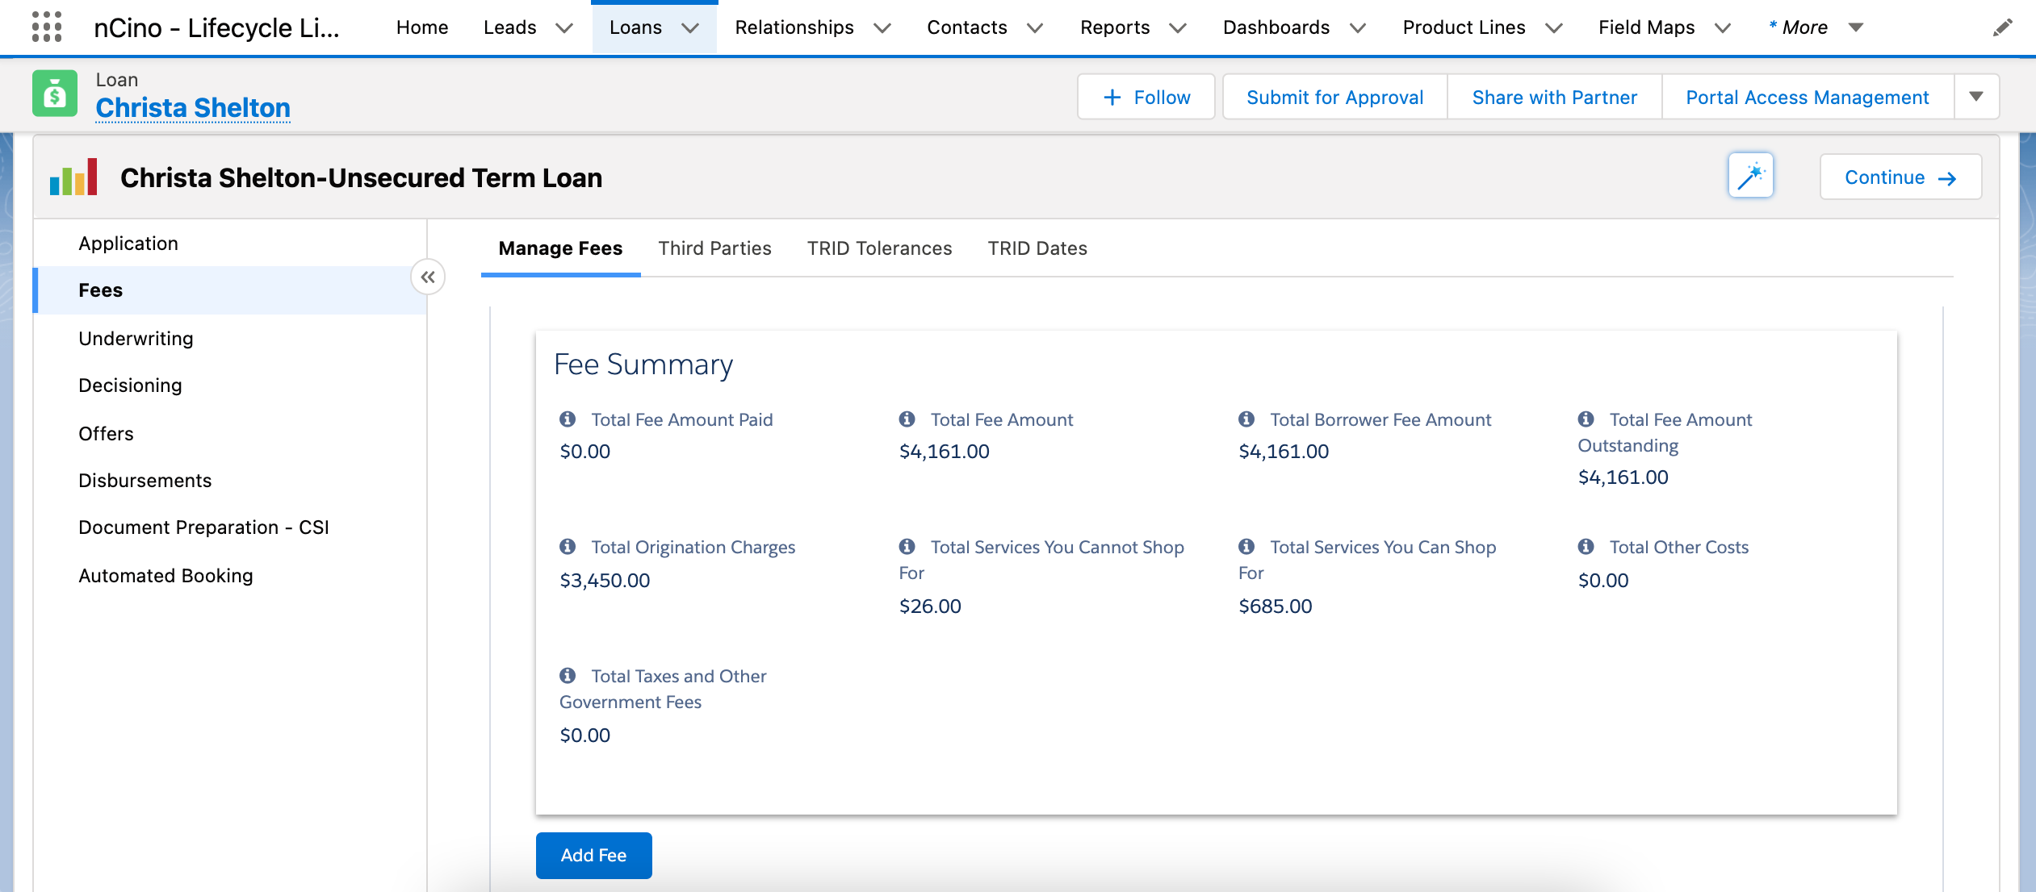The height and width of the screenshot is (892, 2036).
Task: Click info icon for Total Taxes and Government Fees
Action: tap(568, 676)
